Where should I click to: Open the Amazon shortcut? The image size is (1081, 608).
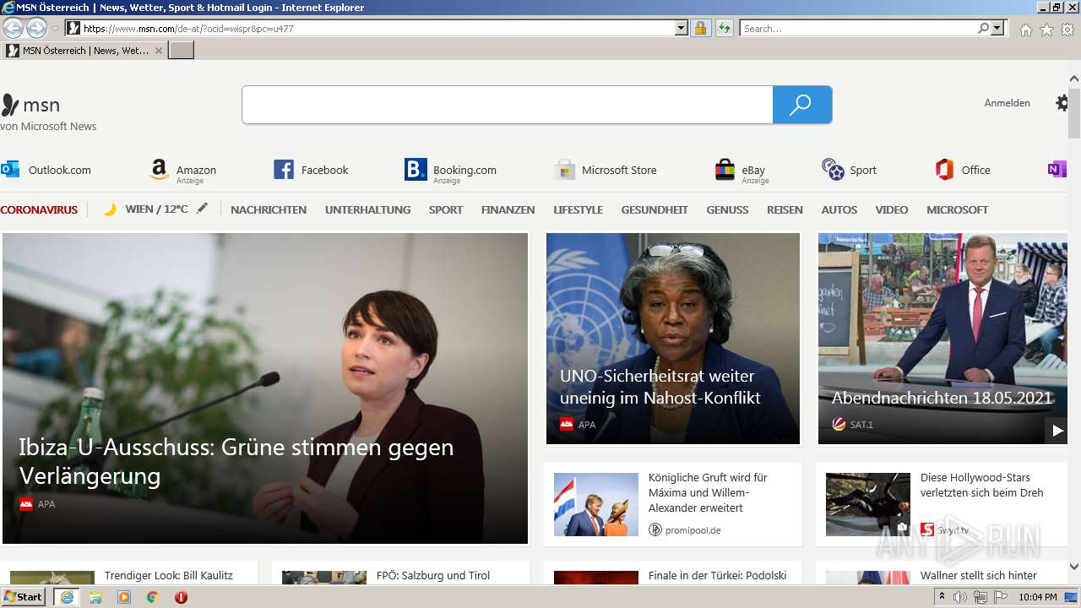click(183, 171)
